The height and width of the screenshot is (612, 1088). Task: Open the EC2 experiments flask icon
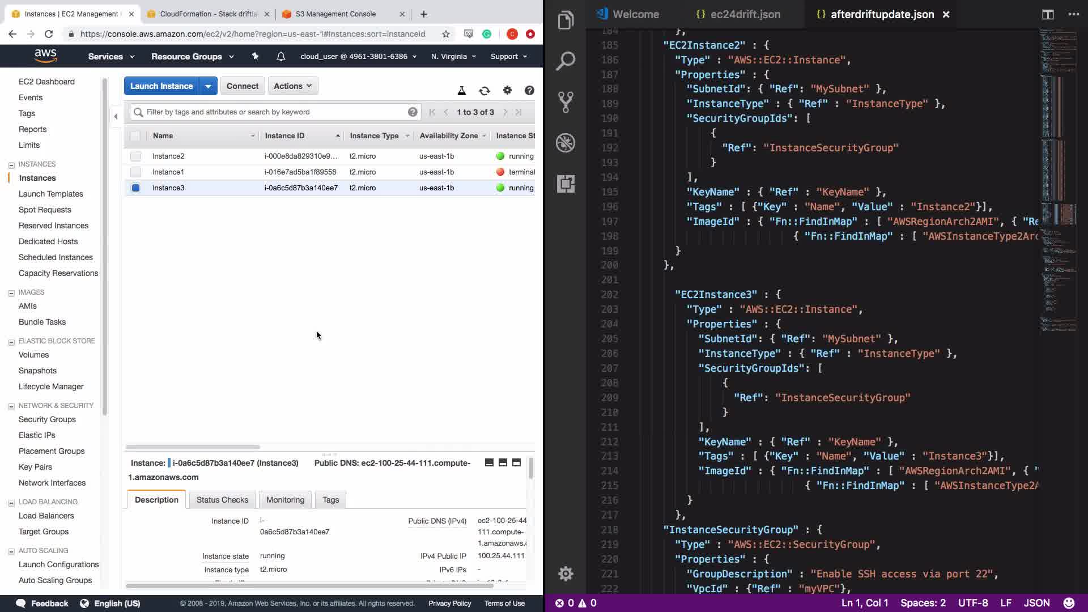(461, 91)
